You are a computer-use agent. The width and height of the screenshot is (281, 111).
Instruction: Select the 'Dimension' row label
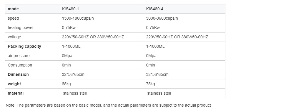click(x=18, y=74)
